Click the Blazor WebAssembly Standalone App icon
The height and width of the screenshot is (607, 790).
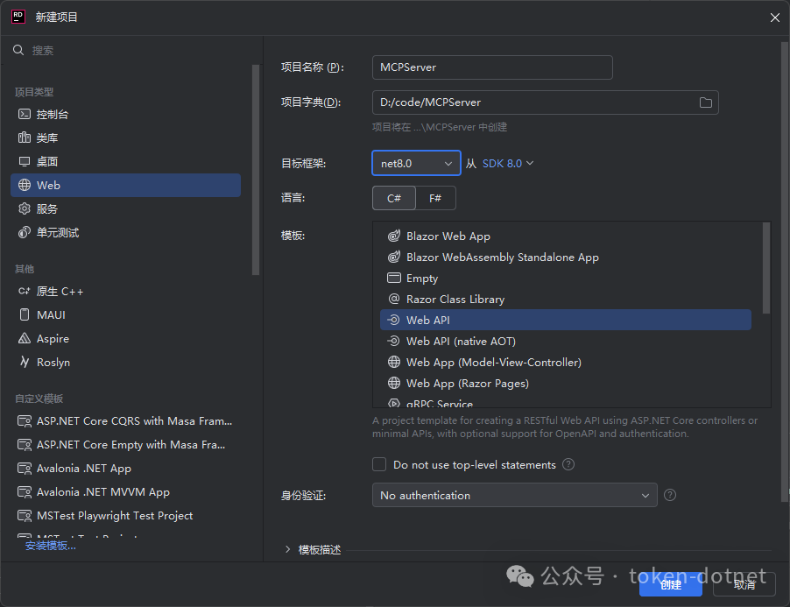[x=394, y=257]
